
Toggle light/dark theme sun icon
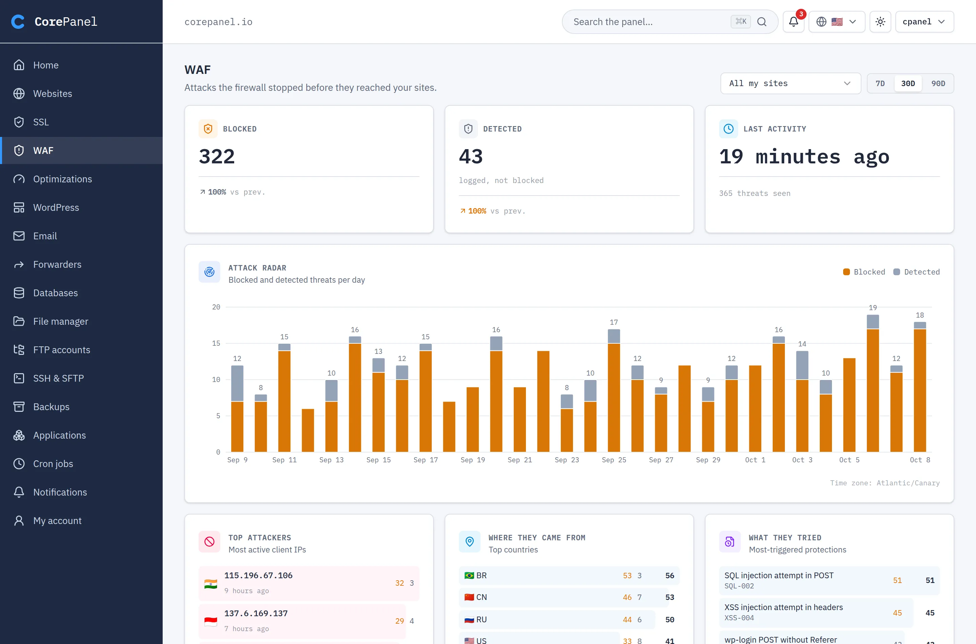[x=880, y=22]
